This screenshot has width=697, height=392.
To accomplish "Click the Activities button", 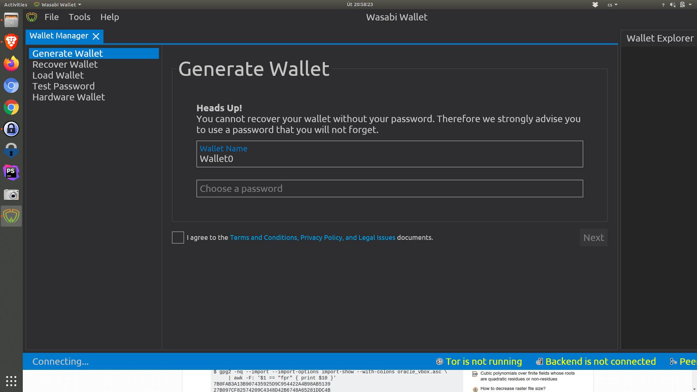I will click(x=16, y=4).
